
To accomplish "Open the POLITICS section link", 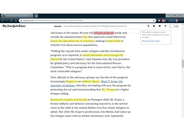I will click(x=58, y=26).
